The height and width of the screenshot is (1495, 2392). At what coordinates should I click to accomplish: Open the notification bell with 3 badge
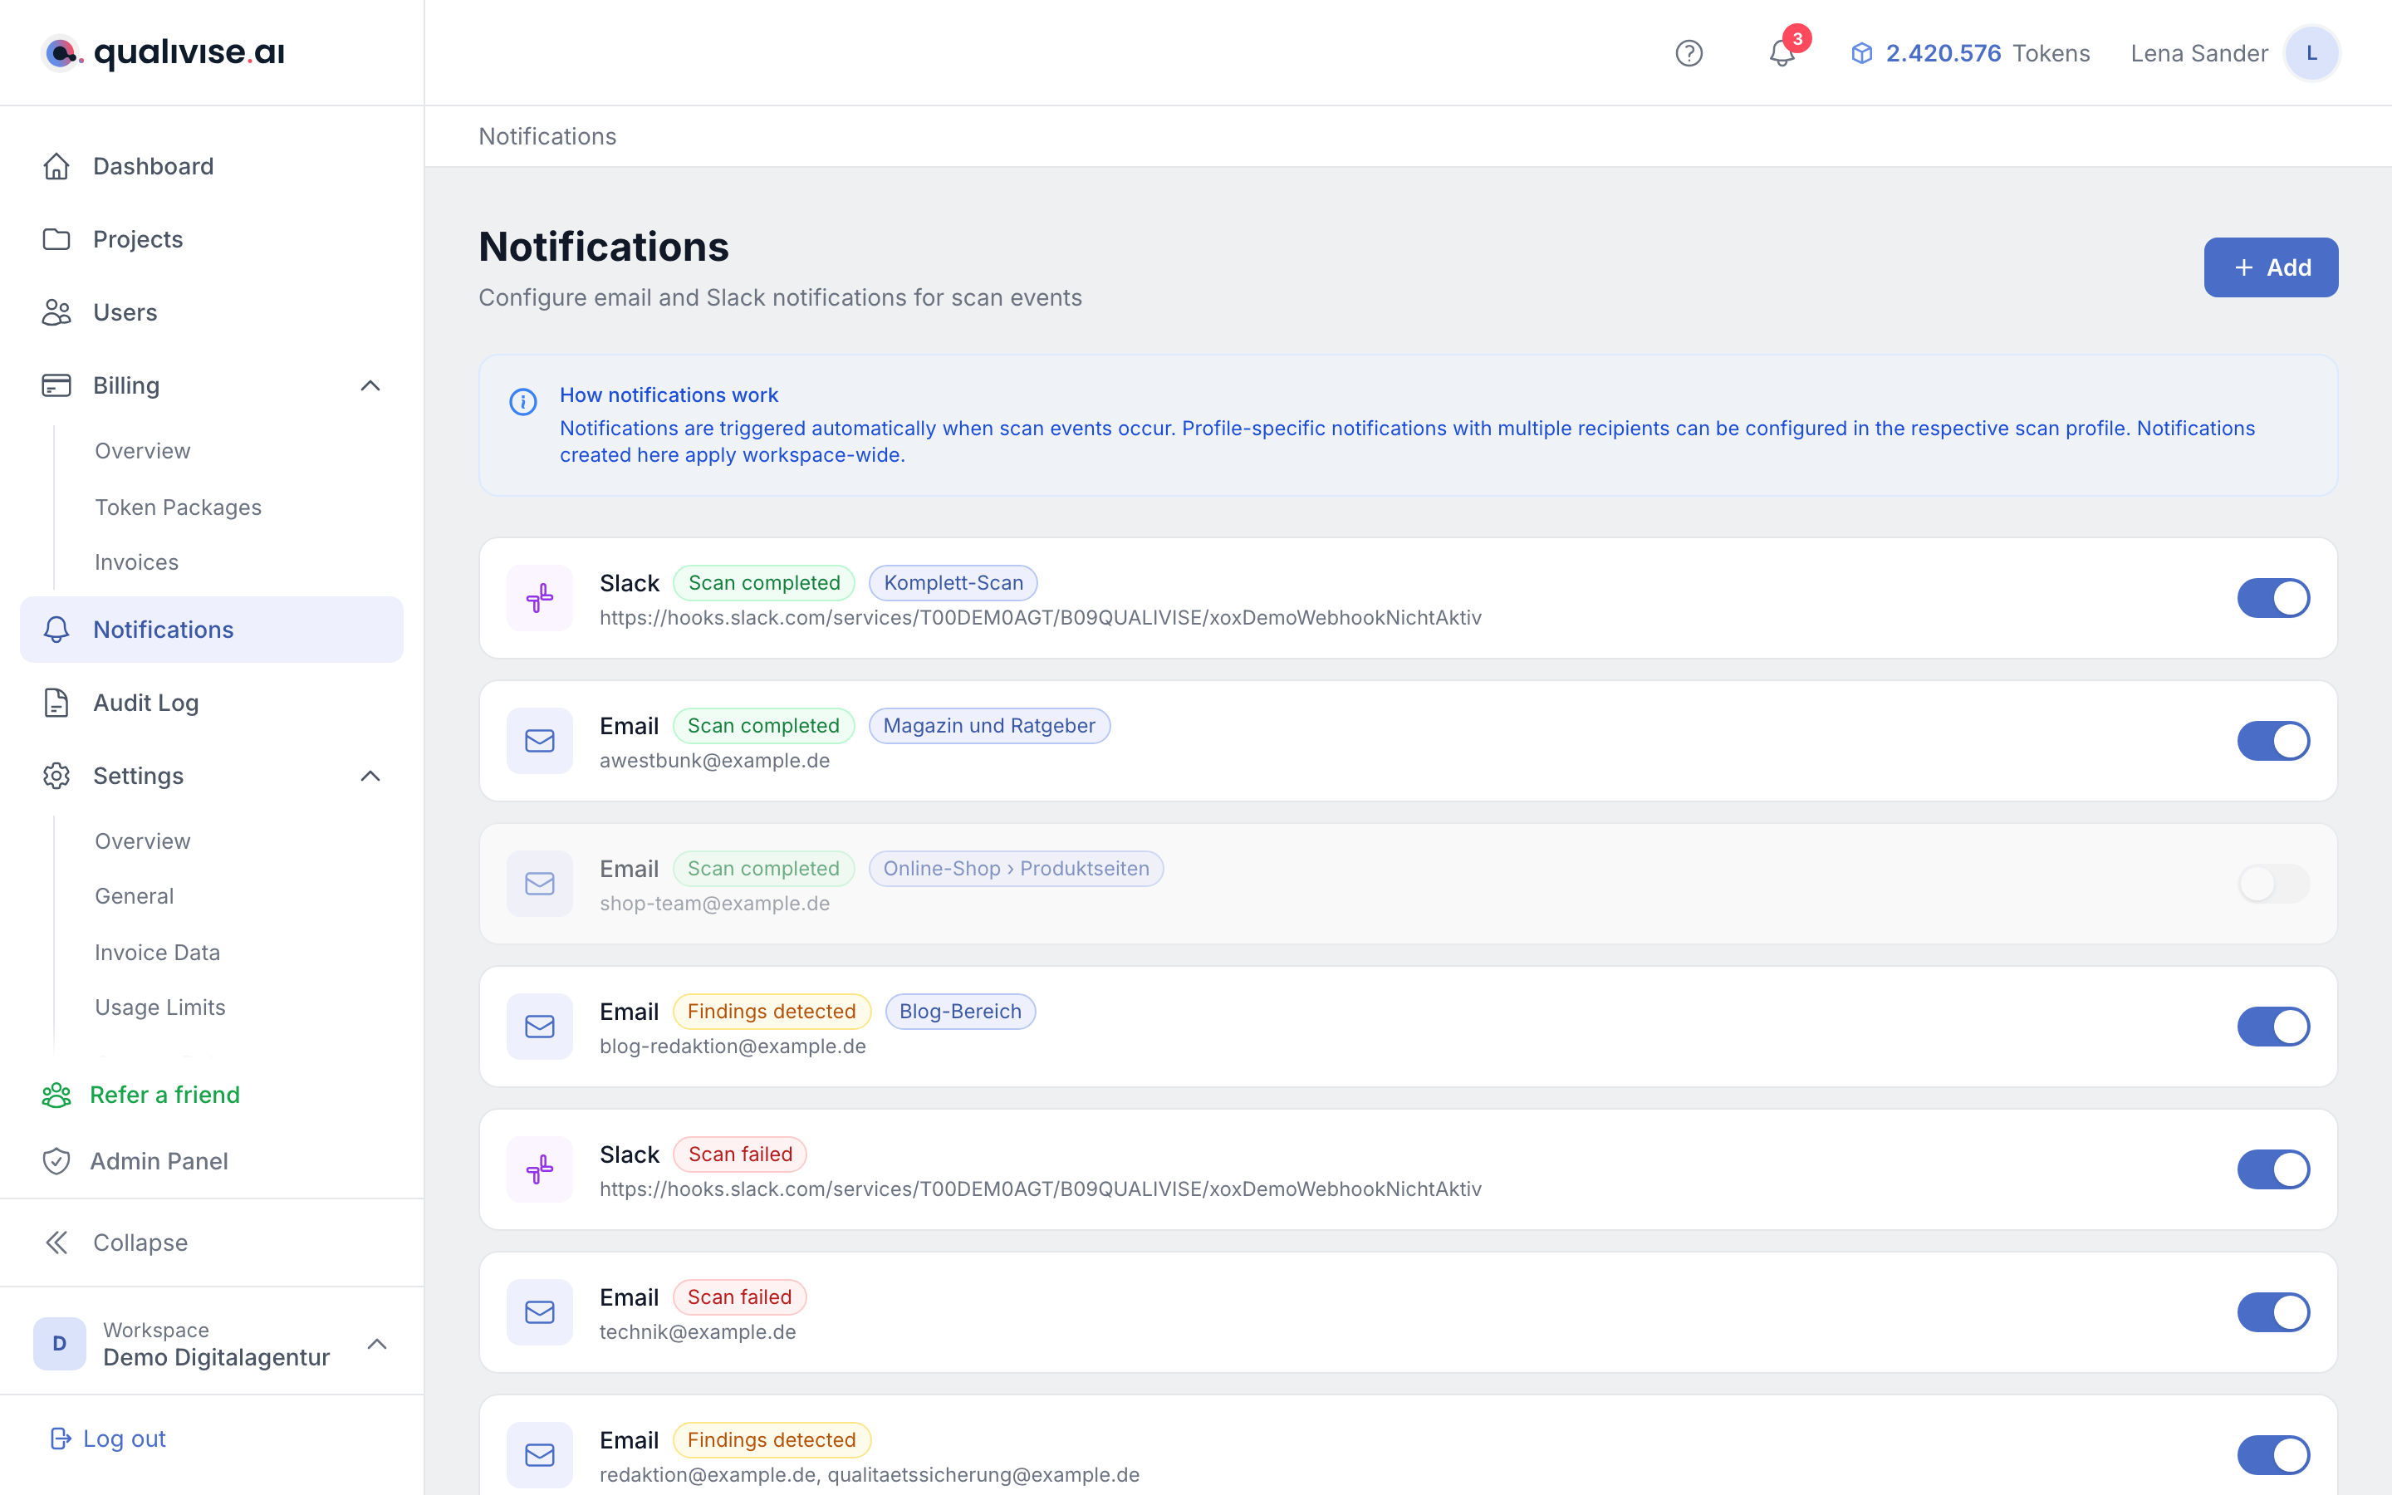point(1782,53)
